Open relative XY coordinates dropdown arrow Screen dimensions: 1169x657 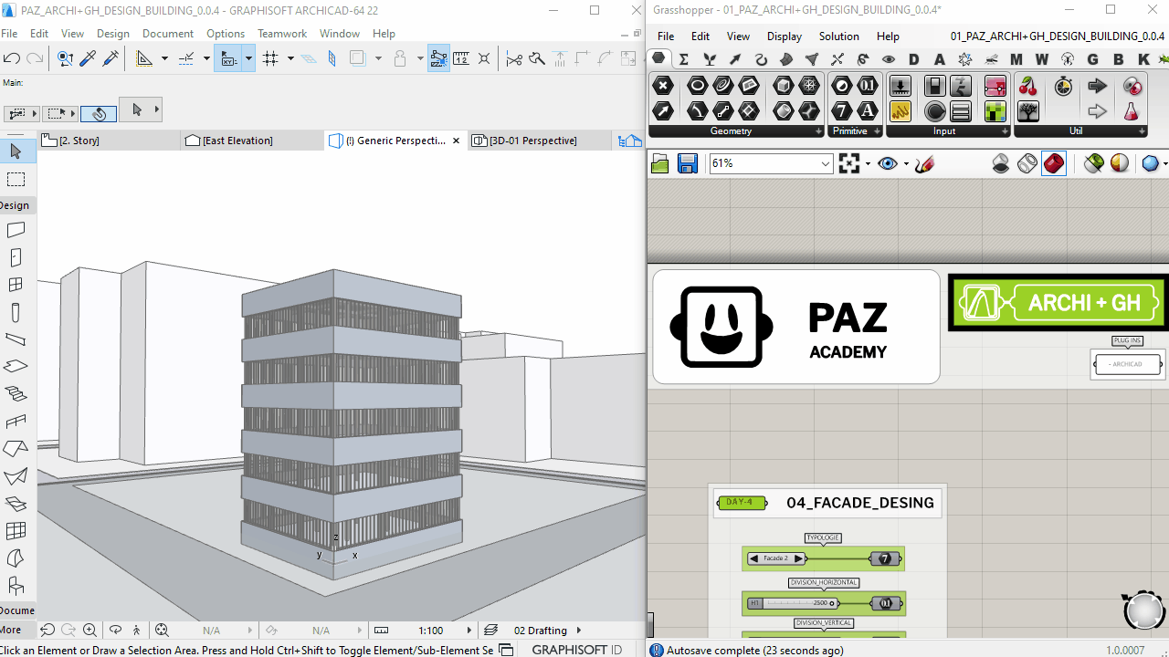pyautogui.click(x=247, y=58)
